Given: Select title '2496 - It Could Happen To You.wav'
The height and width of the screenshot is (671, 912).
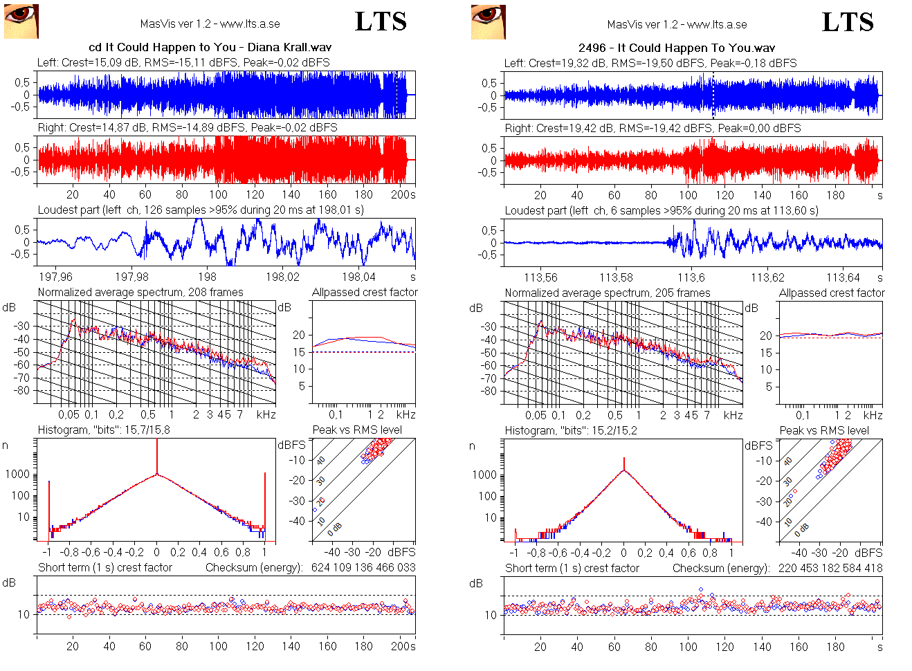Looking at the screenshot, I should 677,48.
